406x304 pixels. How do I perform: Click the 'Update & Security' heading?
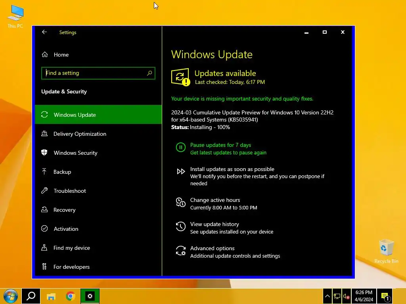pyautogui.click(x=64, y=91)
